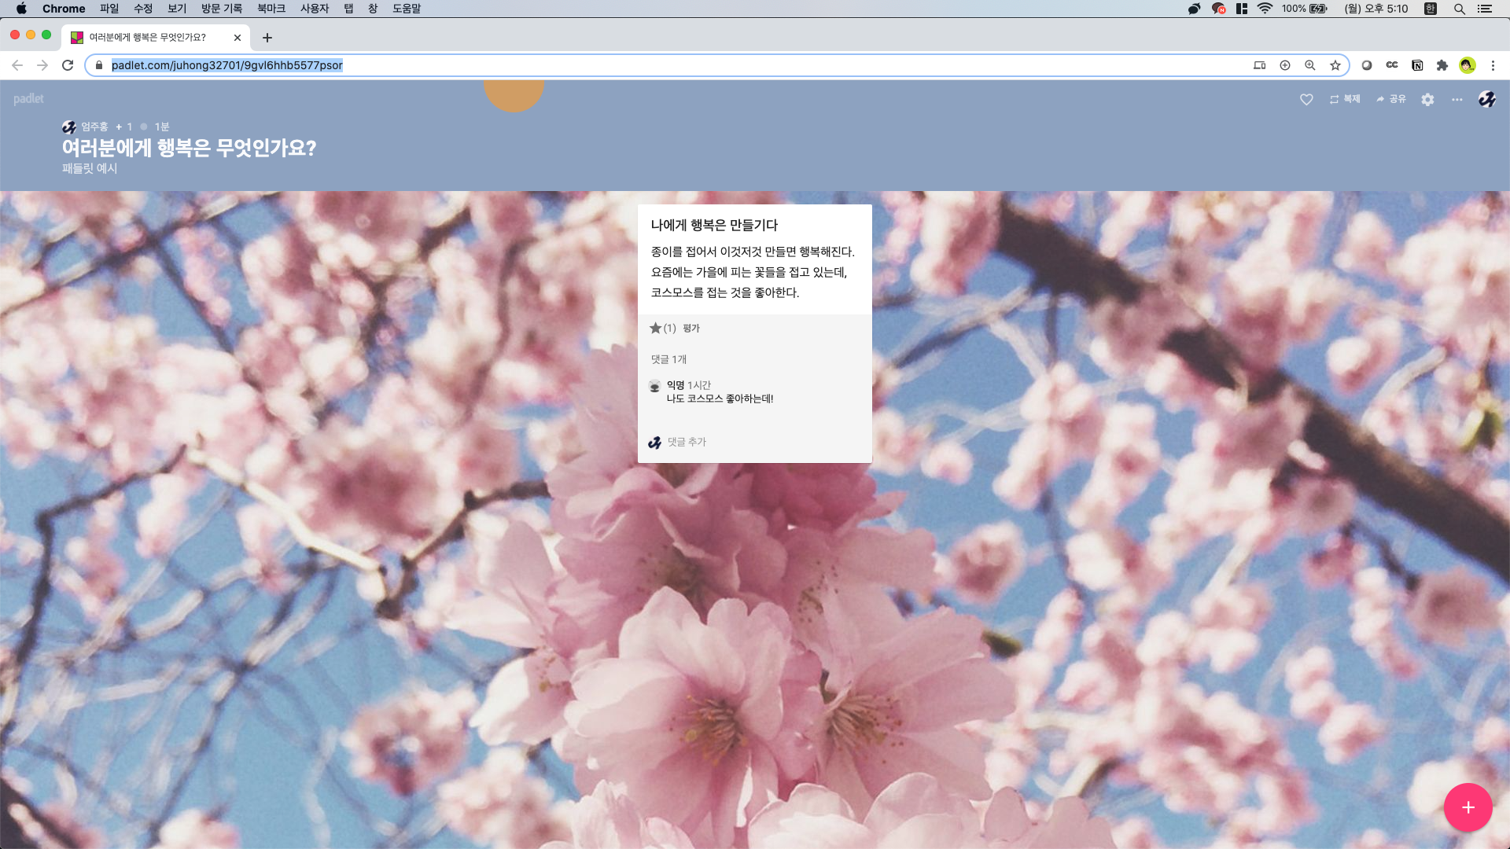The height and width of the screenshot is (849, 1510).
Task: Open user profile avatar in padlet header
Action: pos(1486,99)
